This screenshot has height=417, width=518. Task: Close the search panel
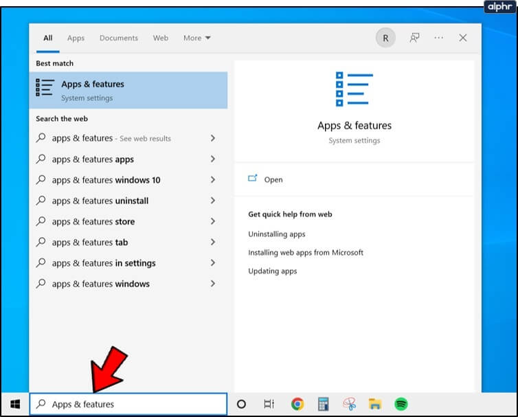(x=463, y=38)
